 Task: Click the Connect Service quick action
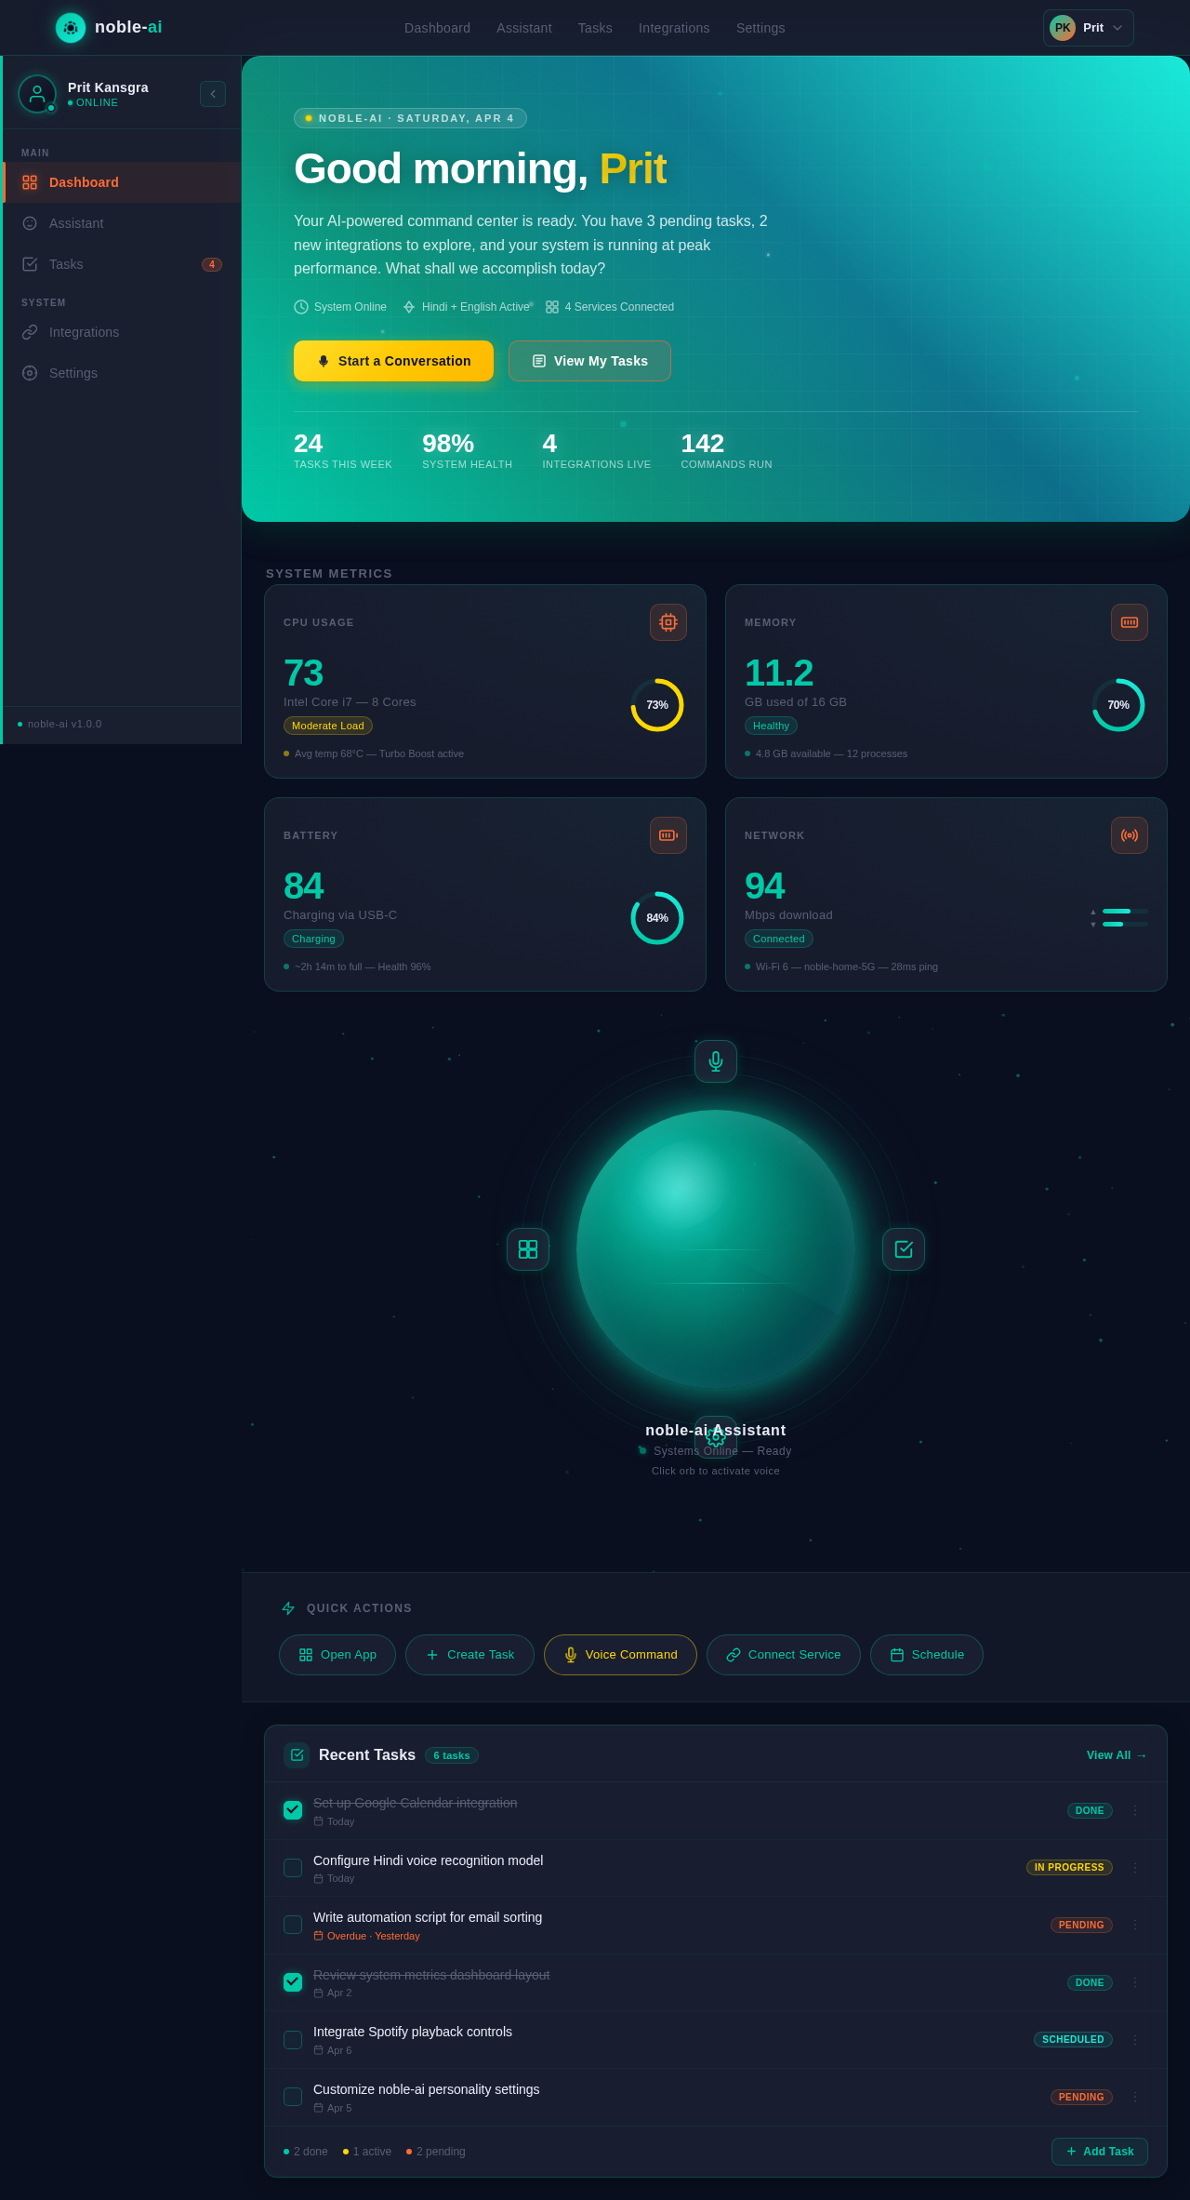click(784, 1655)
